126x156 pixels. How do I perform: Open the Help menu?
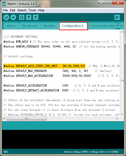(41, 10)
